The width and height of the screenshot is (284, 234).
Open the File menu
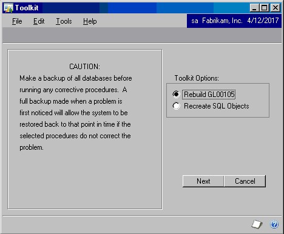coord(17,21)
